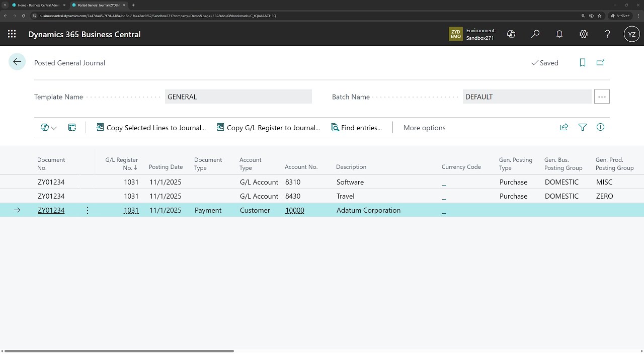This screenshot has width=644, height=362.
Task: Open Gen. Prod. Posting Group column header
Action: tap(614, 163)
